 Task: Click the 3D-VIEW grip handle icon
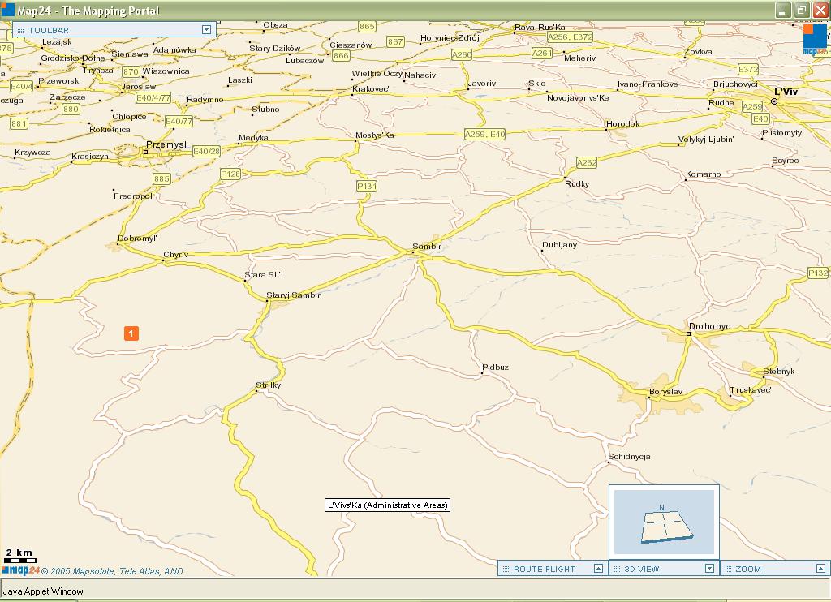[x=616, y=569]
